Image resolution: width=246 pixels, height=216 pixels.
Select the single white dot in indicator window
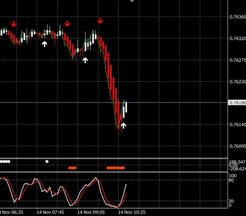pos(47,161)
